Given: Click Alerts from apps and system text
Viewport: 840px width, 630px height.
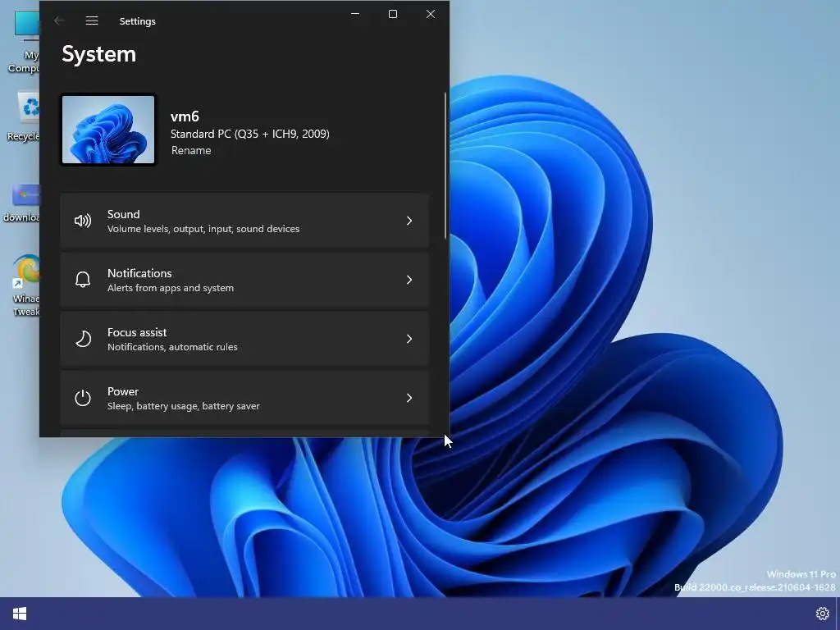Looking at the screenshot, I should [x=171, y=288].
